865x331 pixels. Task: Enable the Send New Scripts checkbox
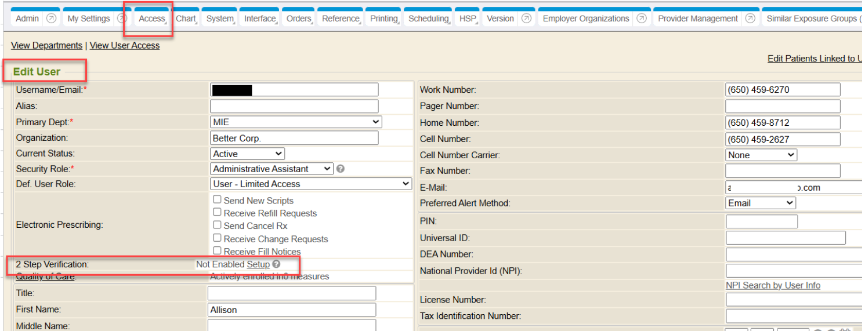point(217,199)
